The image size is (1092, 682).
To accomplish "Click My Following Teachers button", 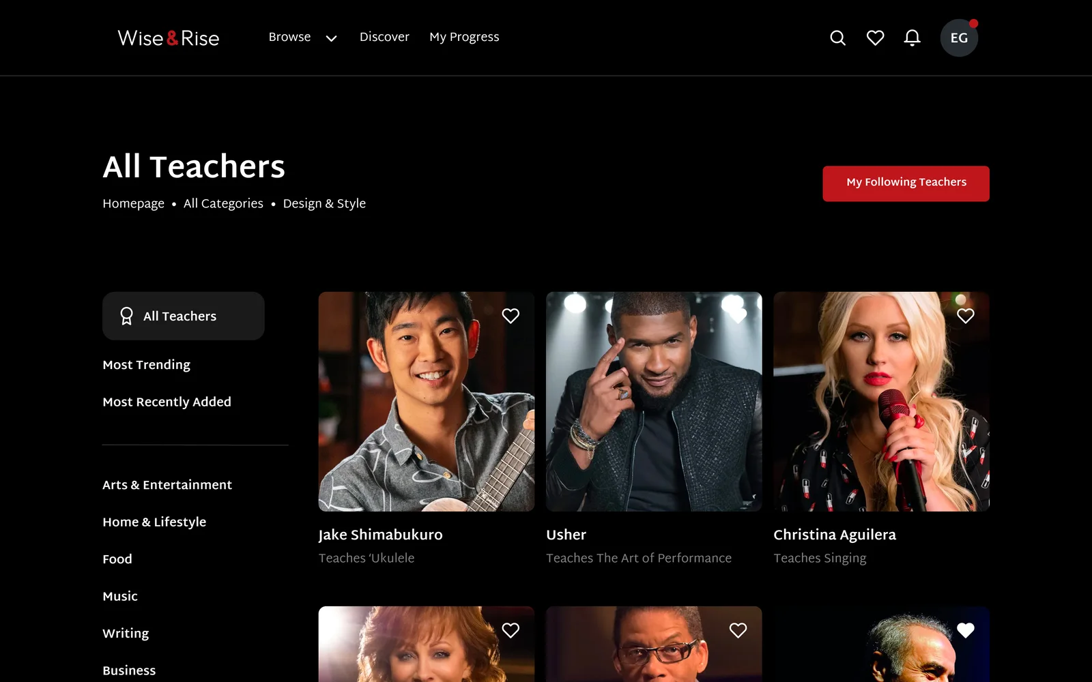I will click(906, 183).
